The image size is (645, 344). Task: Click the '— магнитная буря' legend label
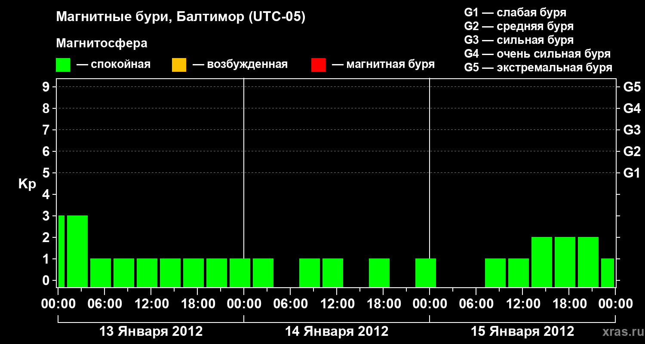(383, 65)
